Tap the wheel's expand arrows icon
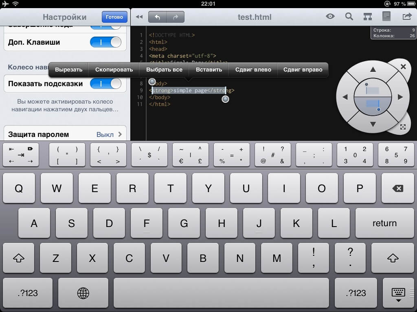Screen dimensions: 417x312 tap(403, 127)
